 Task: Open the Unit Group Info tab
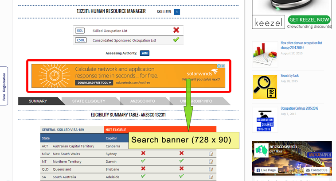[x=196, y=101]
